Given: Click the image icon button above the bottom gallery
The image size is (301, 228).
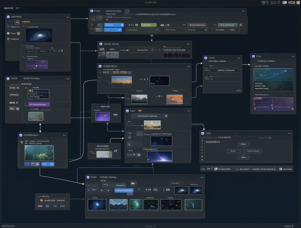Looking at the screenshot, I should (x=133, y=184).
